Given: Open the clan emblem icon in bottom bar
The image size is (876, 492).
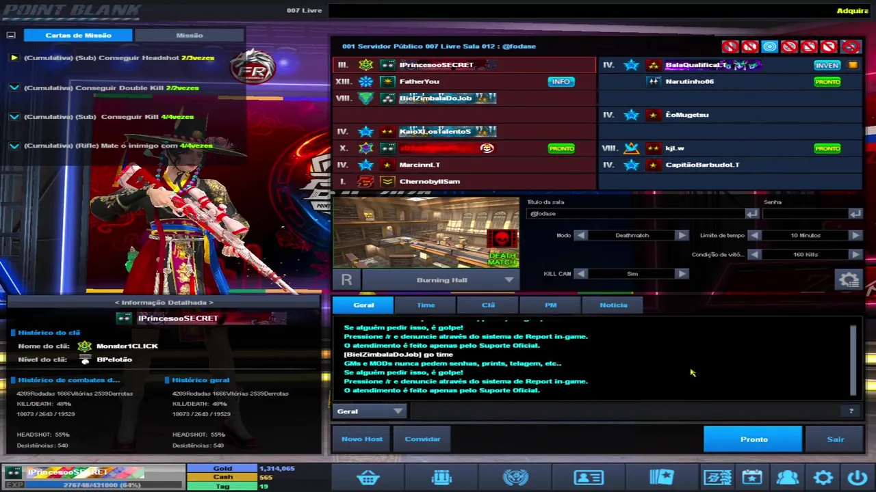Looking at the screenshot, I should [514, 477].
